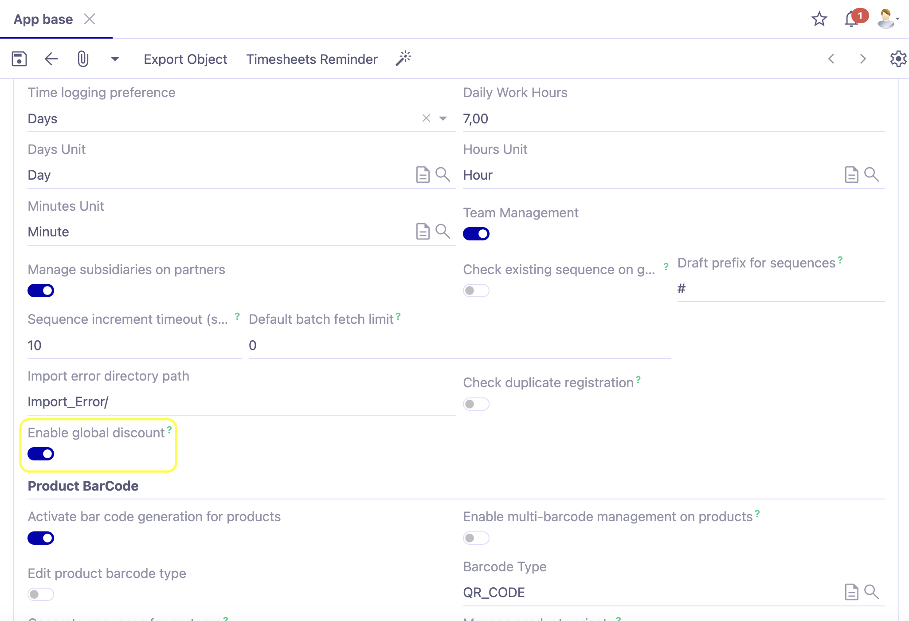Switch to the App base tab
The height and width of the screenshot is (621, 909).
point(43,19)
